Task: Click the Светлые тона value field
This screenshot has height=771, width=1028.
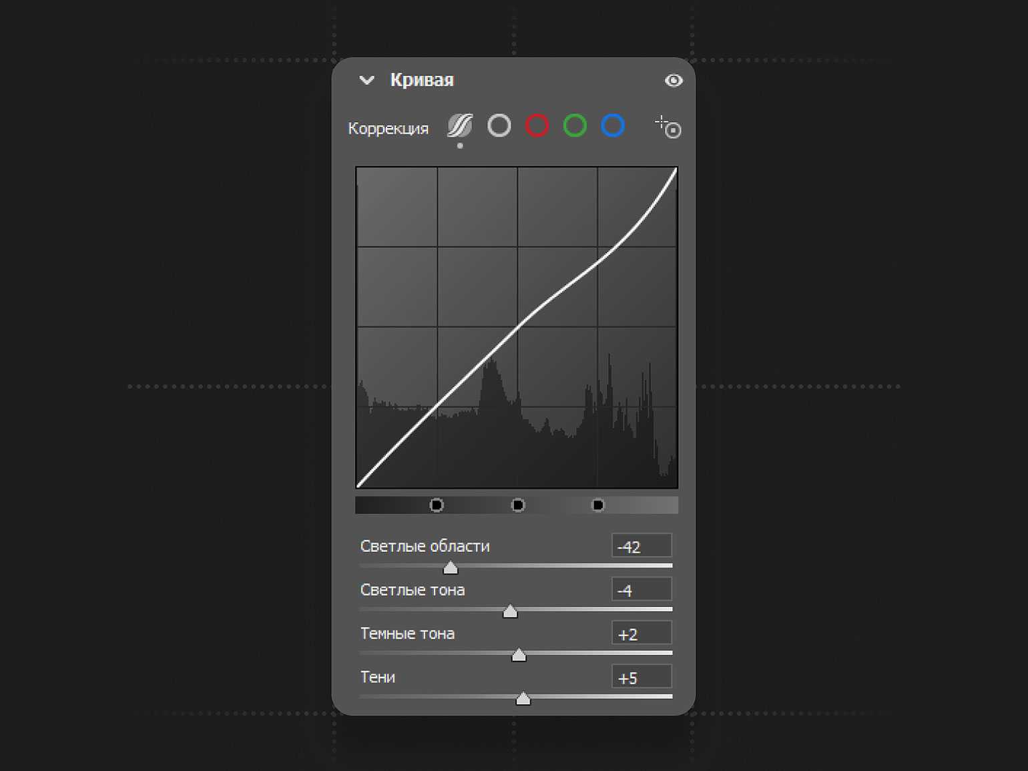Action: [641, 590]
